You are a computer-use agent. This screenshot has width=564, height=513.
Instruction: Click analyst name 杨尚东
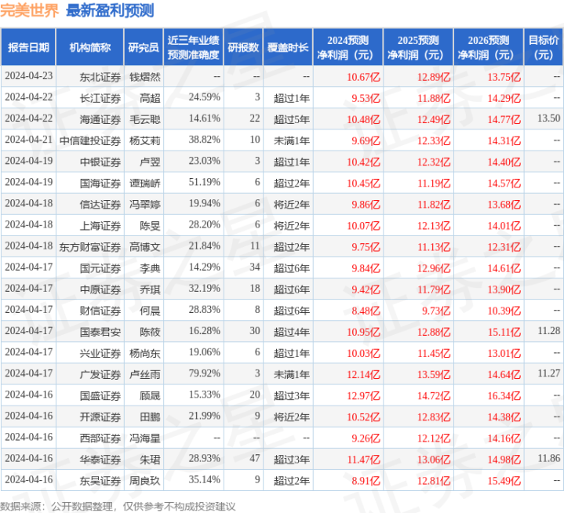144,353
